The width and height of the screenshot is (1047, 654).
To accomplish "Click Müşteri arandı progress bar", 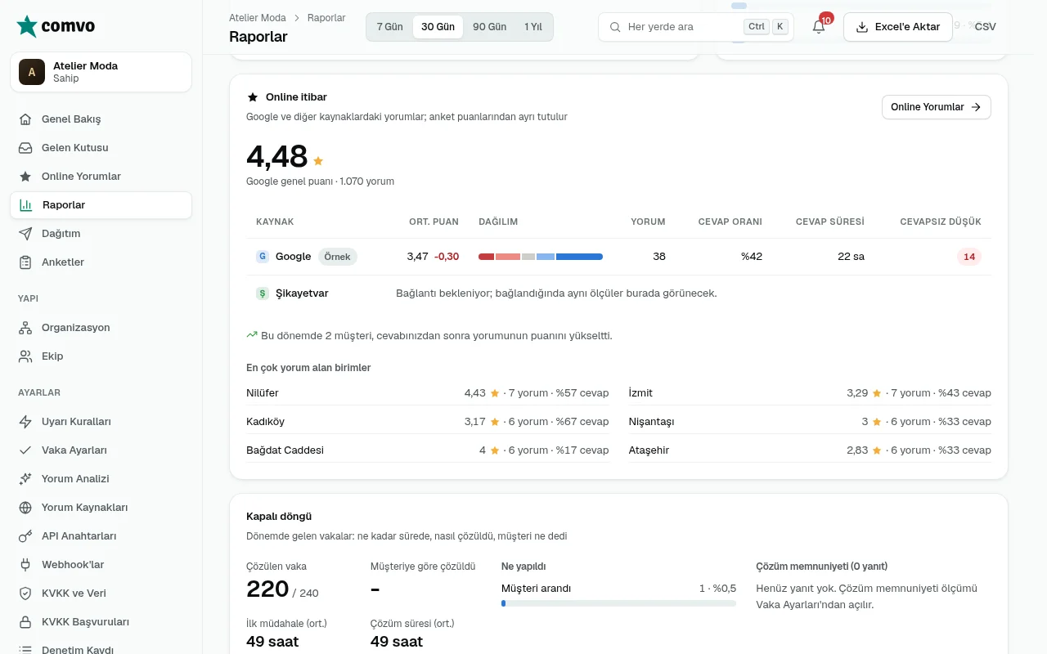I will [618, 603].
